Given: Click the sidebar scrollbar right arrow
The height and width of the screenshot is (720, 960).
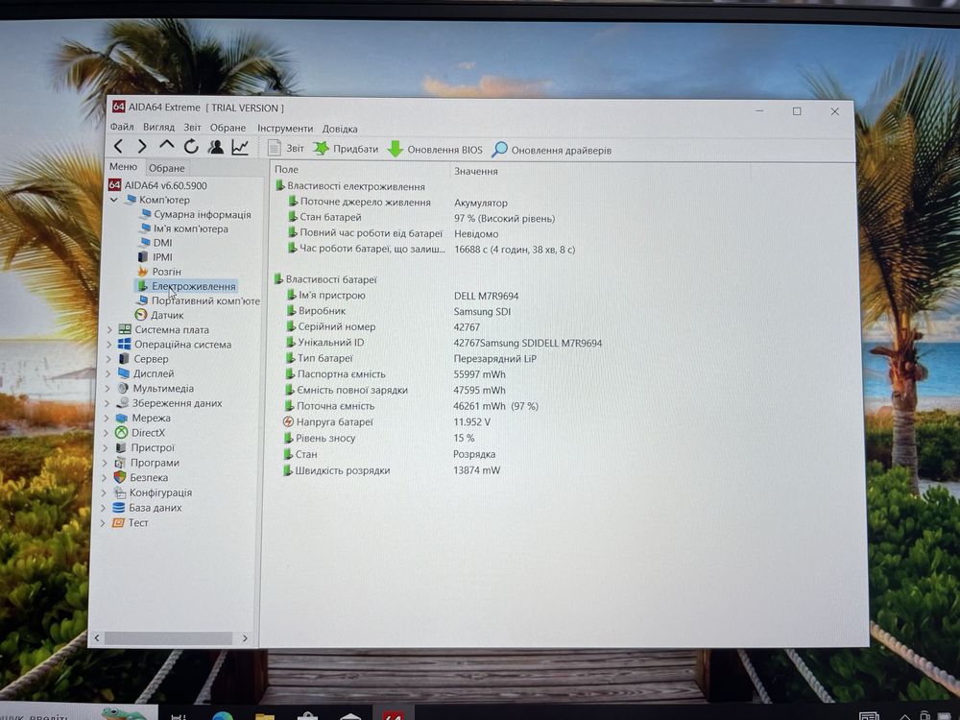Looking at the screenshot, I should pos(245,638).
